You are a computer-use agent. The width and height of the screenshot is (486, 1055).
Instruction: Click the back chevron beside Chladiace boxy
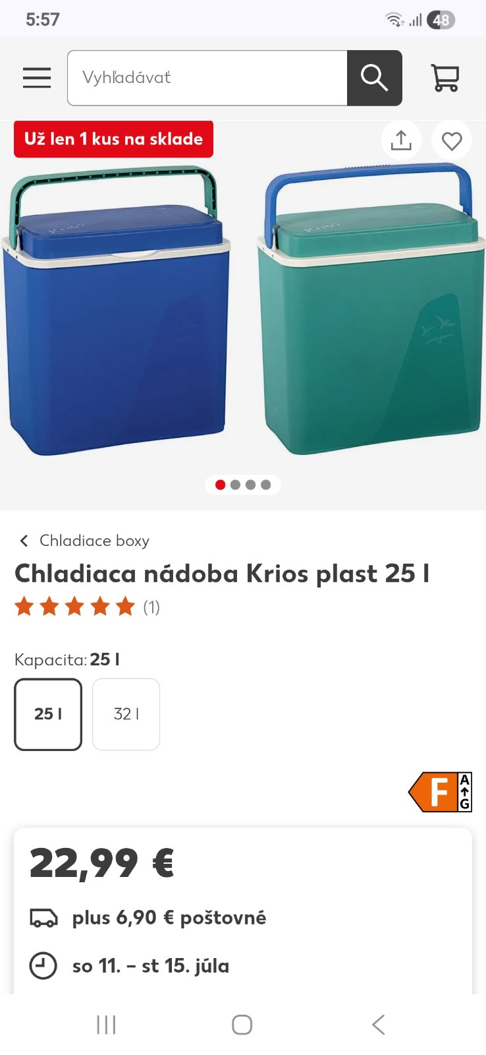pyautogui.click(x=24, y=541)
